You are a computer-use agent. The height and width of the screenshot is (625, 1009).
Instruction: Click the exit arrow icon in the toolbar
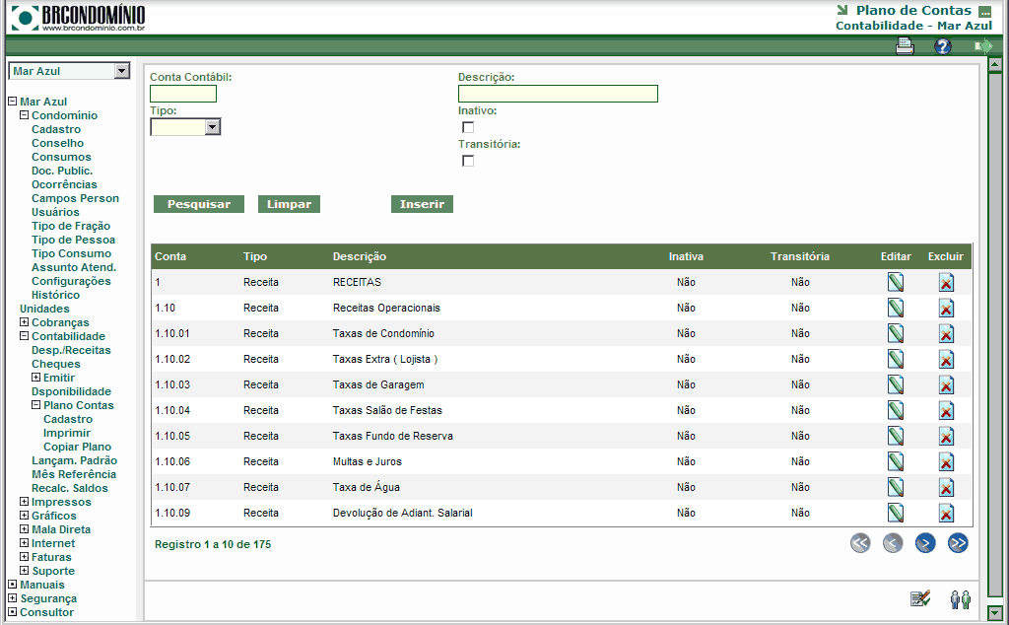coord(983,46)
